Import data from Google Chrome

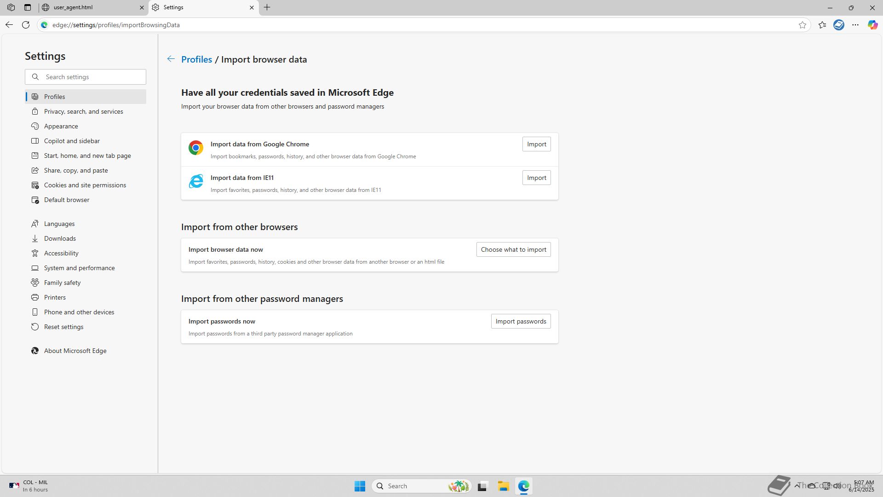click(x=536, y=144)
